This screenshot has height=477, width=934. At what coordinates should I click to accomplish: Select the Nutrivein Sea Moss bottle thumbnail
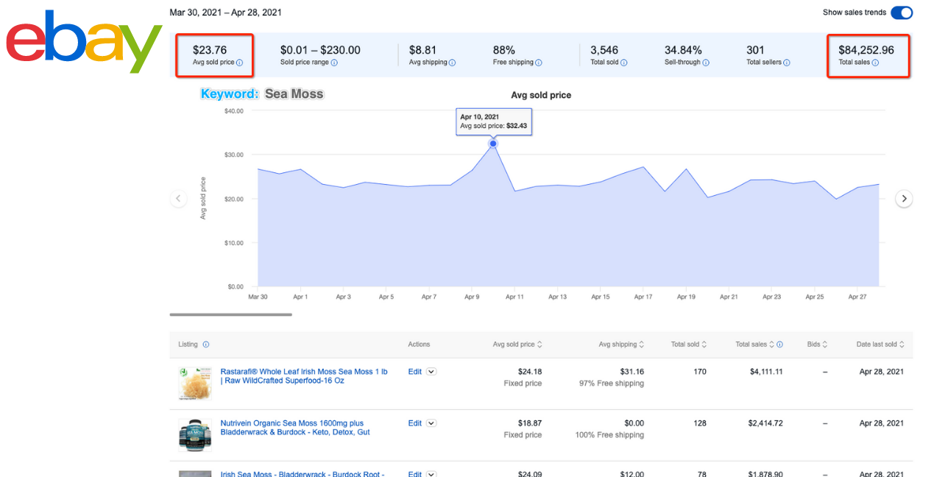click(195, 435)
